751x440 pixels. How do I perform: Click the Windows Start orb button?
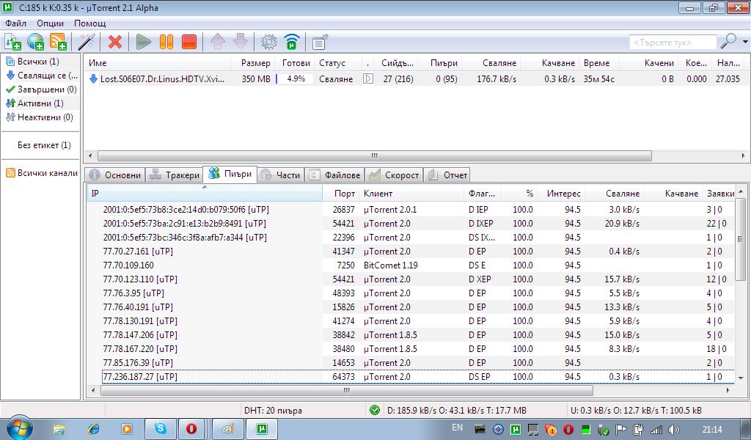[x=18, y=428]
